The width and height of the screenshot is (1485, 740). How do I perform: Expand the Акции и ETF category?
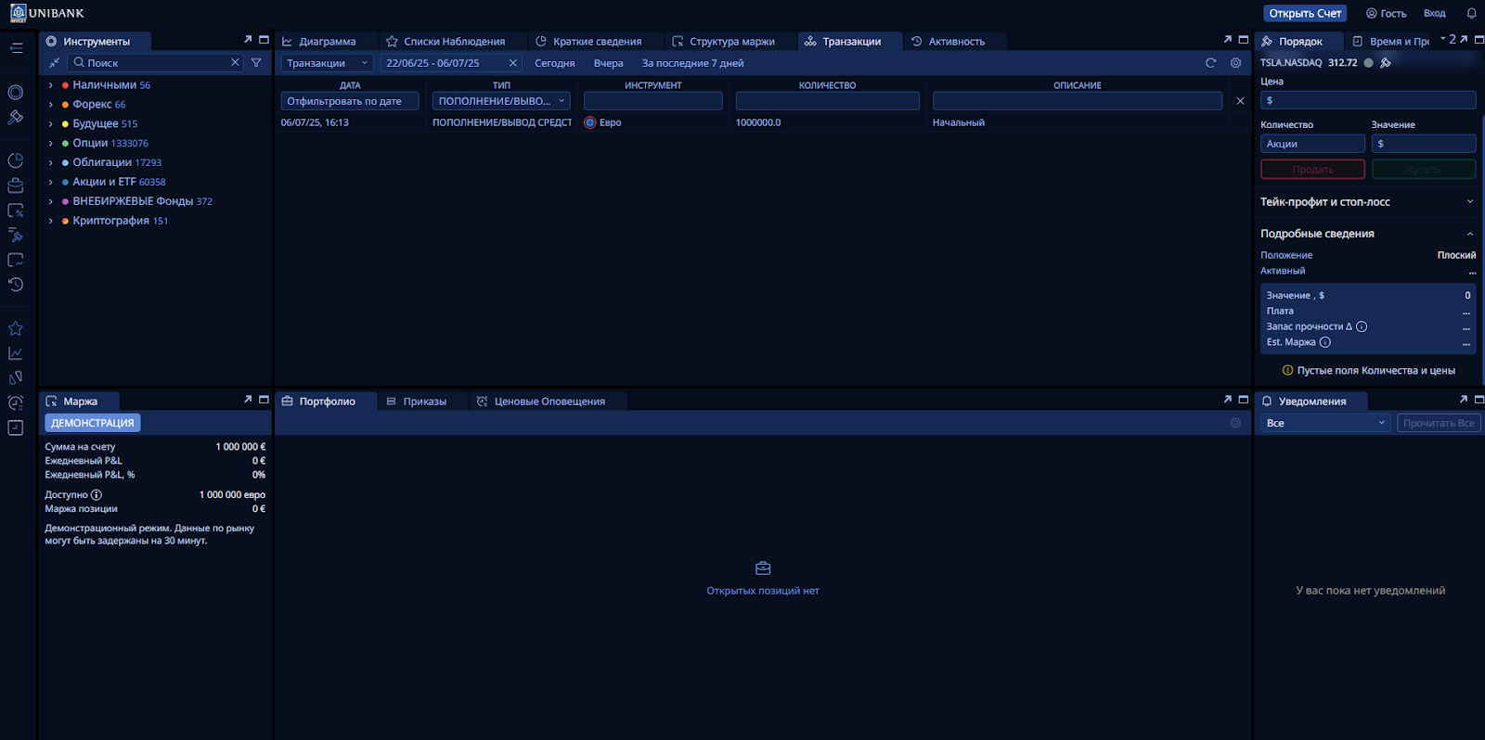tap(51, 183)
